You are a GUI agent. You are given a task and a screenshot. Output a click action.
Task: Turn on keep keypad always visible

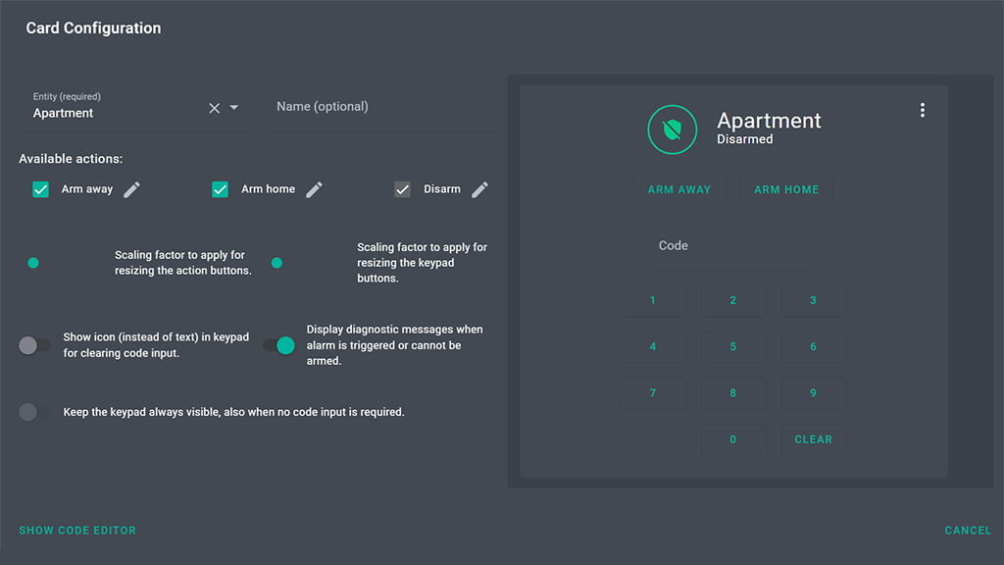[x=34, y=412]
